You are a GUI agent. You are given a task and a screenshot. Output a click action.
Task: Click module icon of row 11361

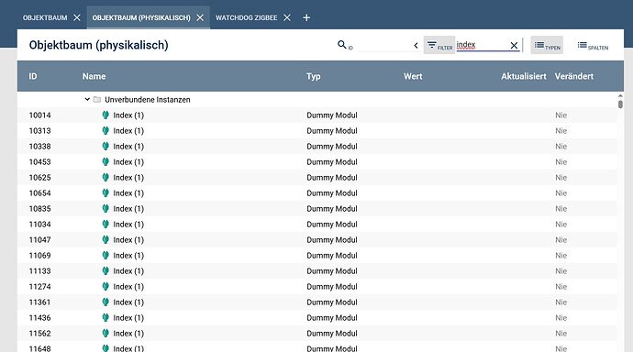(105, 302)
